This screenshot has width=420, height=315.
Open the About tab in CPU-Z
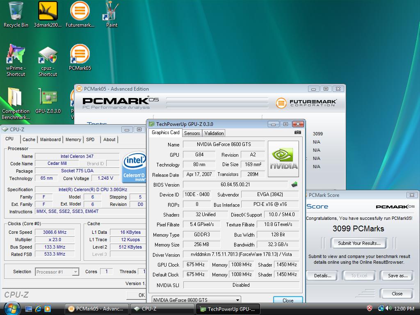coord(109,139)
